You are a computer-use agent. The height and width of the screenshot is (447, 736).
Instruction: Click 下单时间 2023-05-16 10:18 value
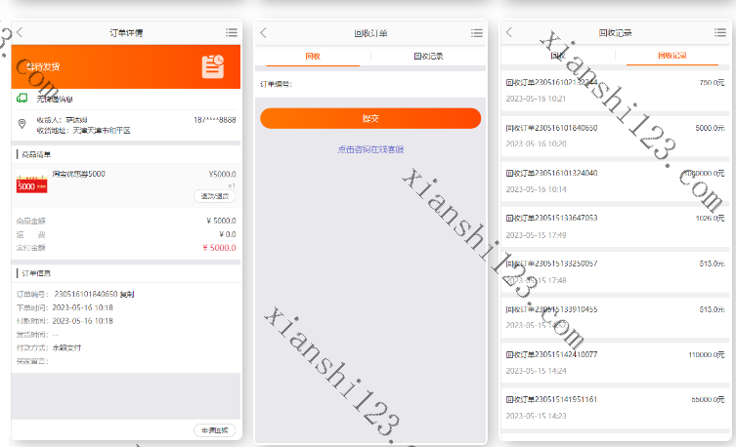pyautogui.click(x=83, y=307)
